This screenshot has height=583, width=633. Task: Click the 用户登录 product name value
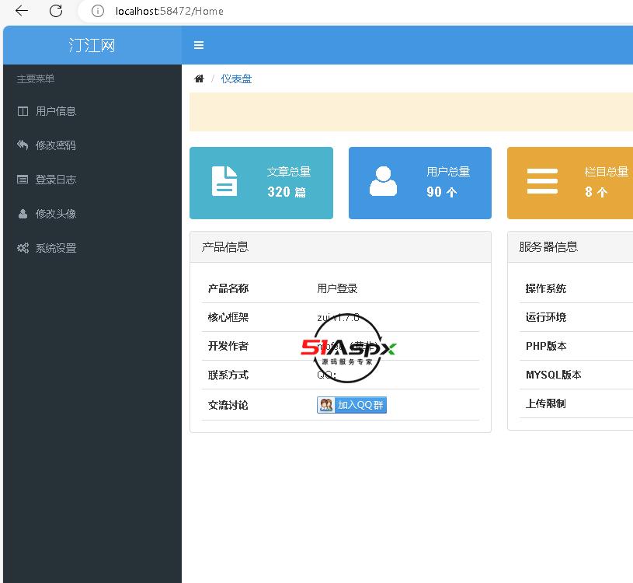pos(337,288)
